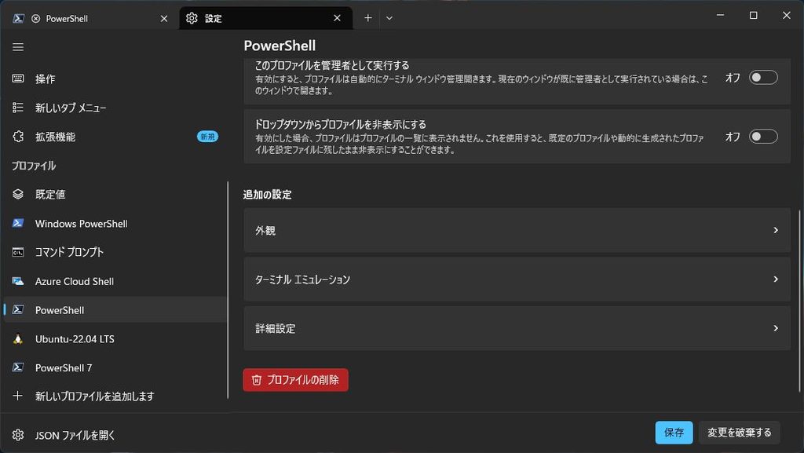Click the unsaved indicator icon on PowerShell tab
This screenshot has width=804, height=453.
tap(36, 18)
